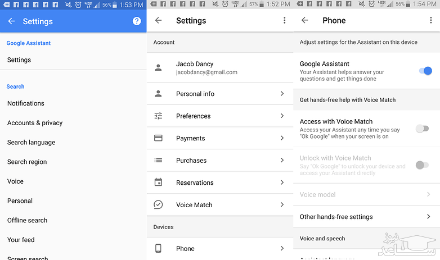Tap the Reservations calendar icon
This screenshot has height=260, width=440.
(x=158, y=183)
